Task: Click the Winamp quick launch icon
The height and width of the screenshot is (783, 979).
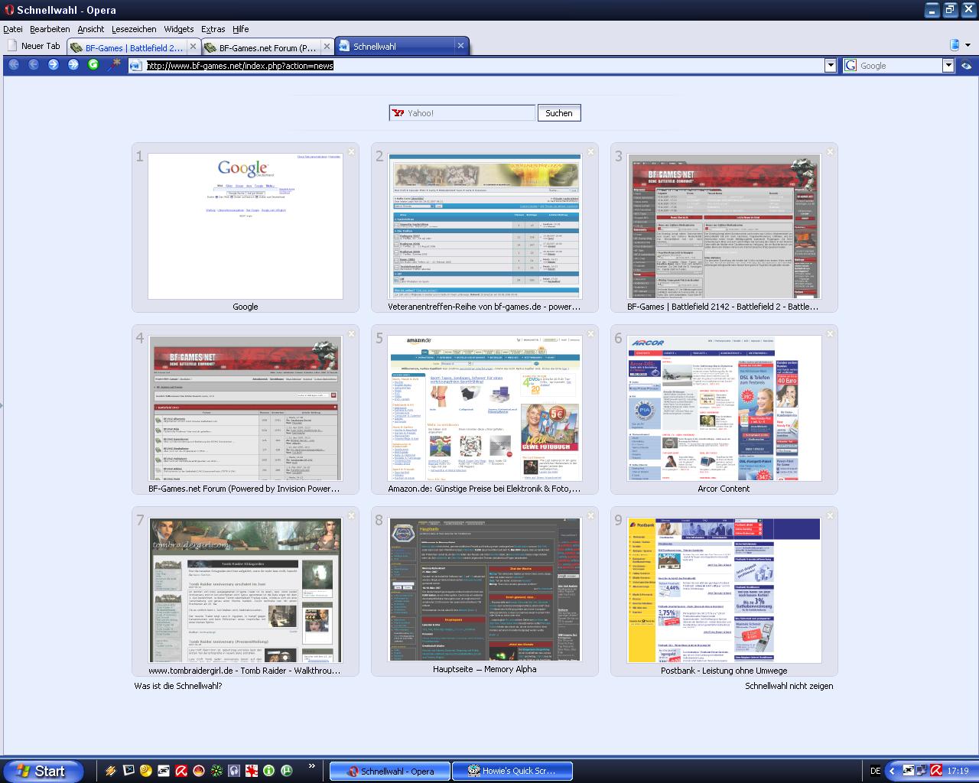Action: coord(111,771)
